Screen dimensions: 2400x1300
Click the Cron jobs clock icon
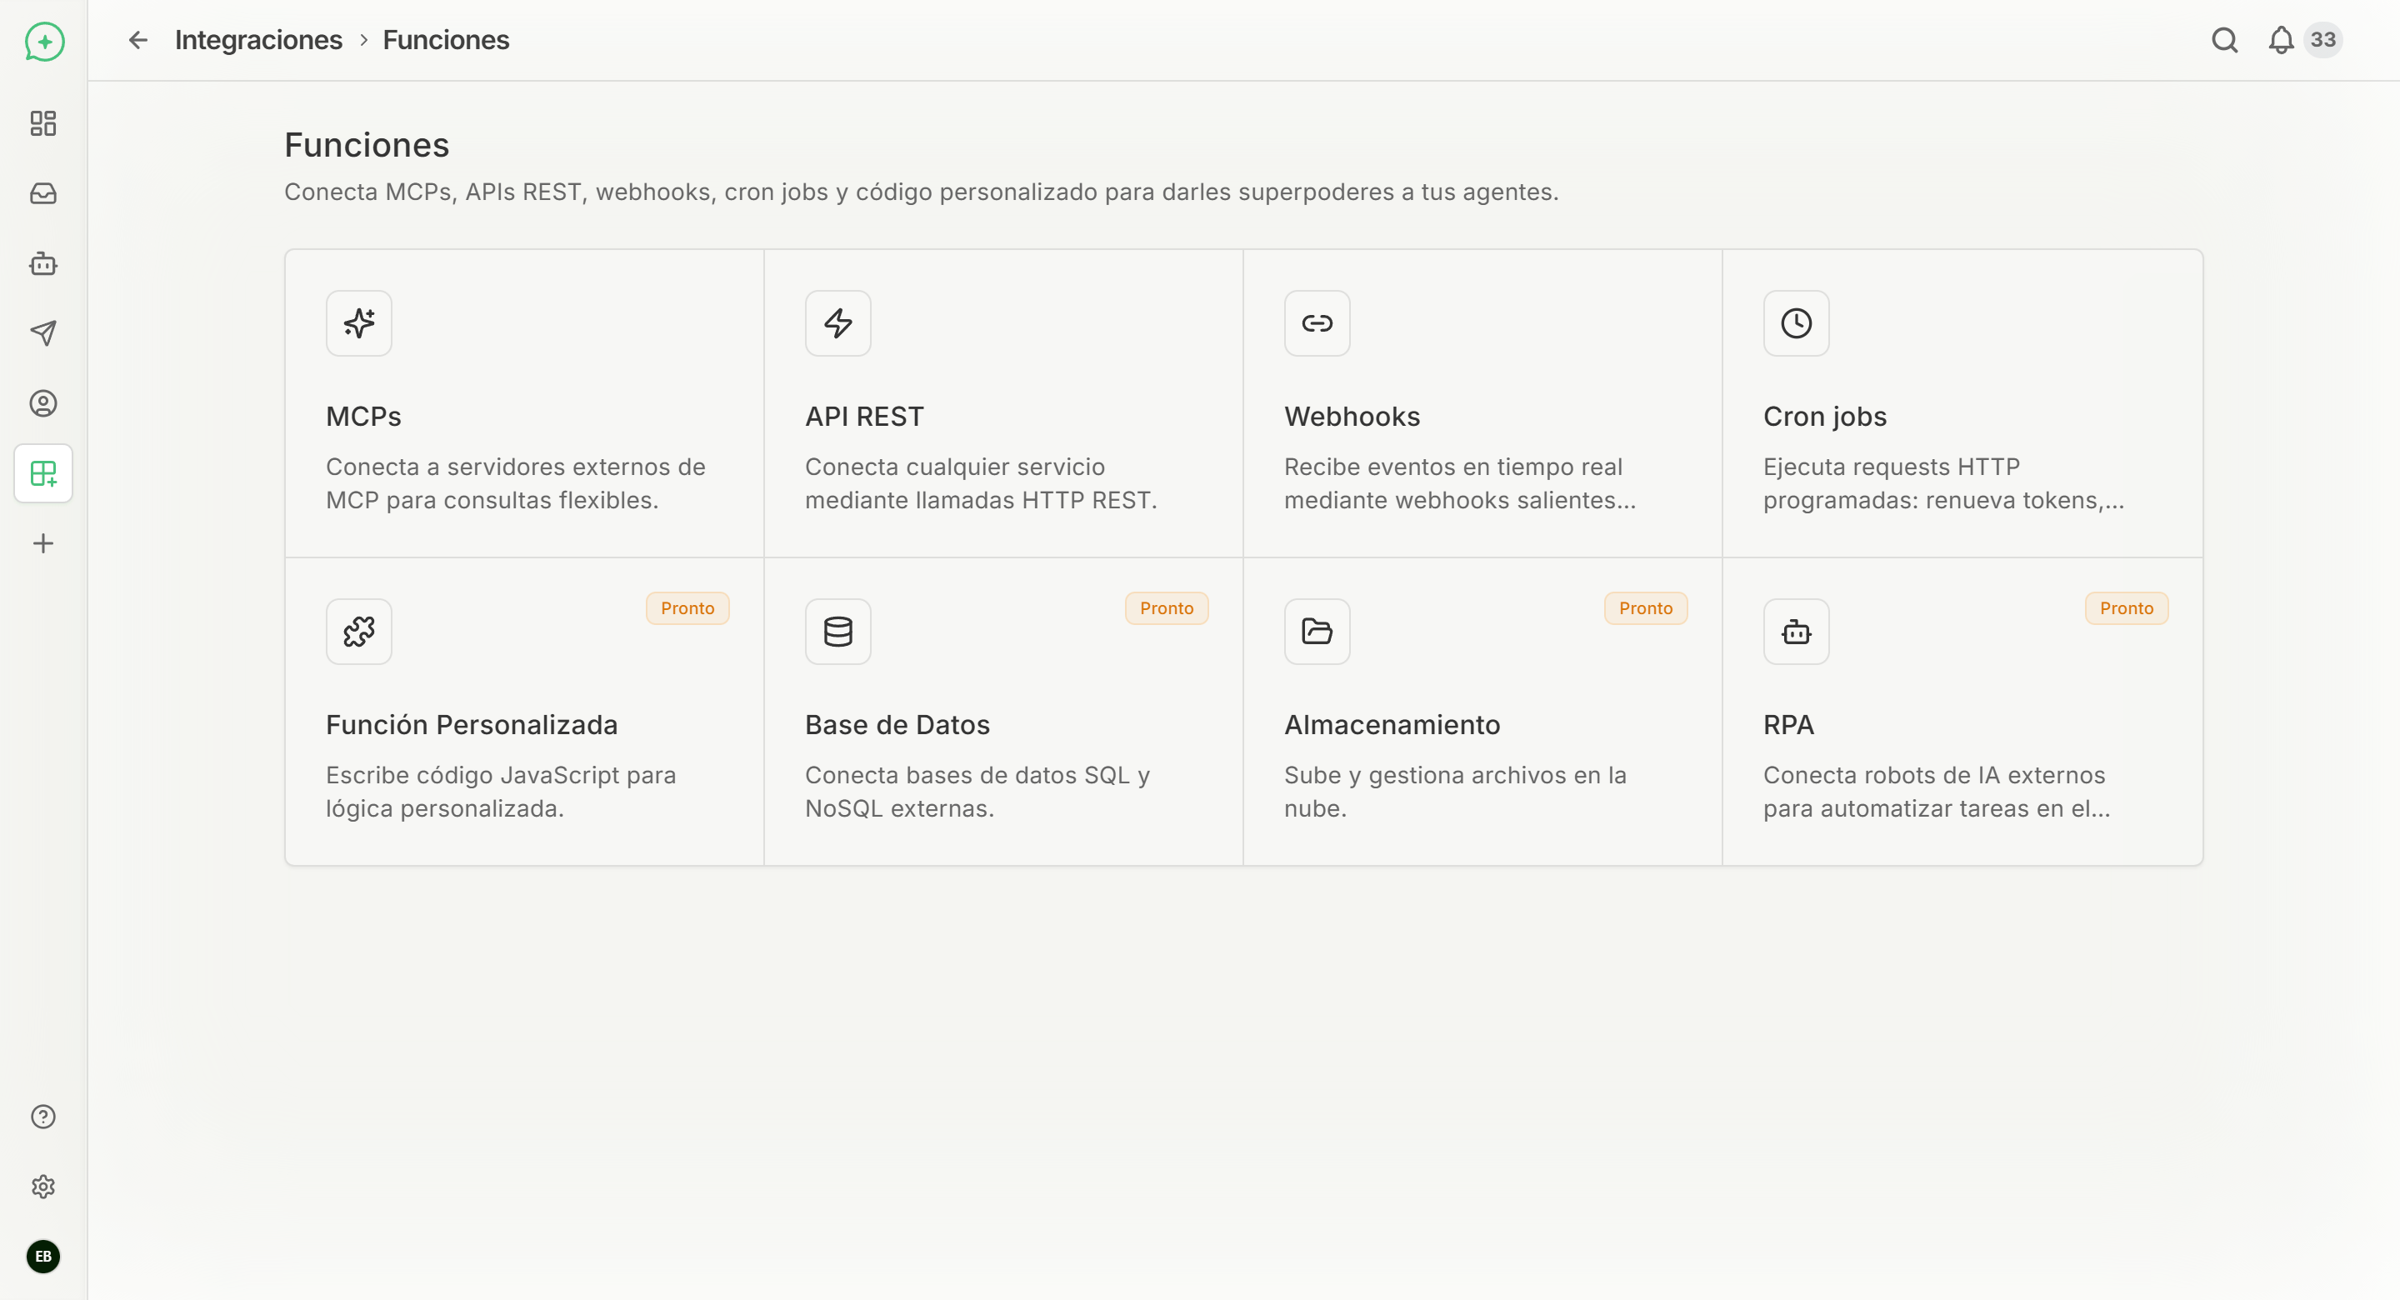click(1795, 323)
